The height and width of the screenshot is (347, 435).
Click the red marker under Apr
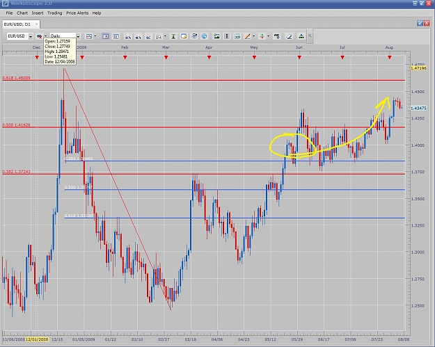tap(209, 58)
